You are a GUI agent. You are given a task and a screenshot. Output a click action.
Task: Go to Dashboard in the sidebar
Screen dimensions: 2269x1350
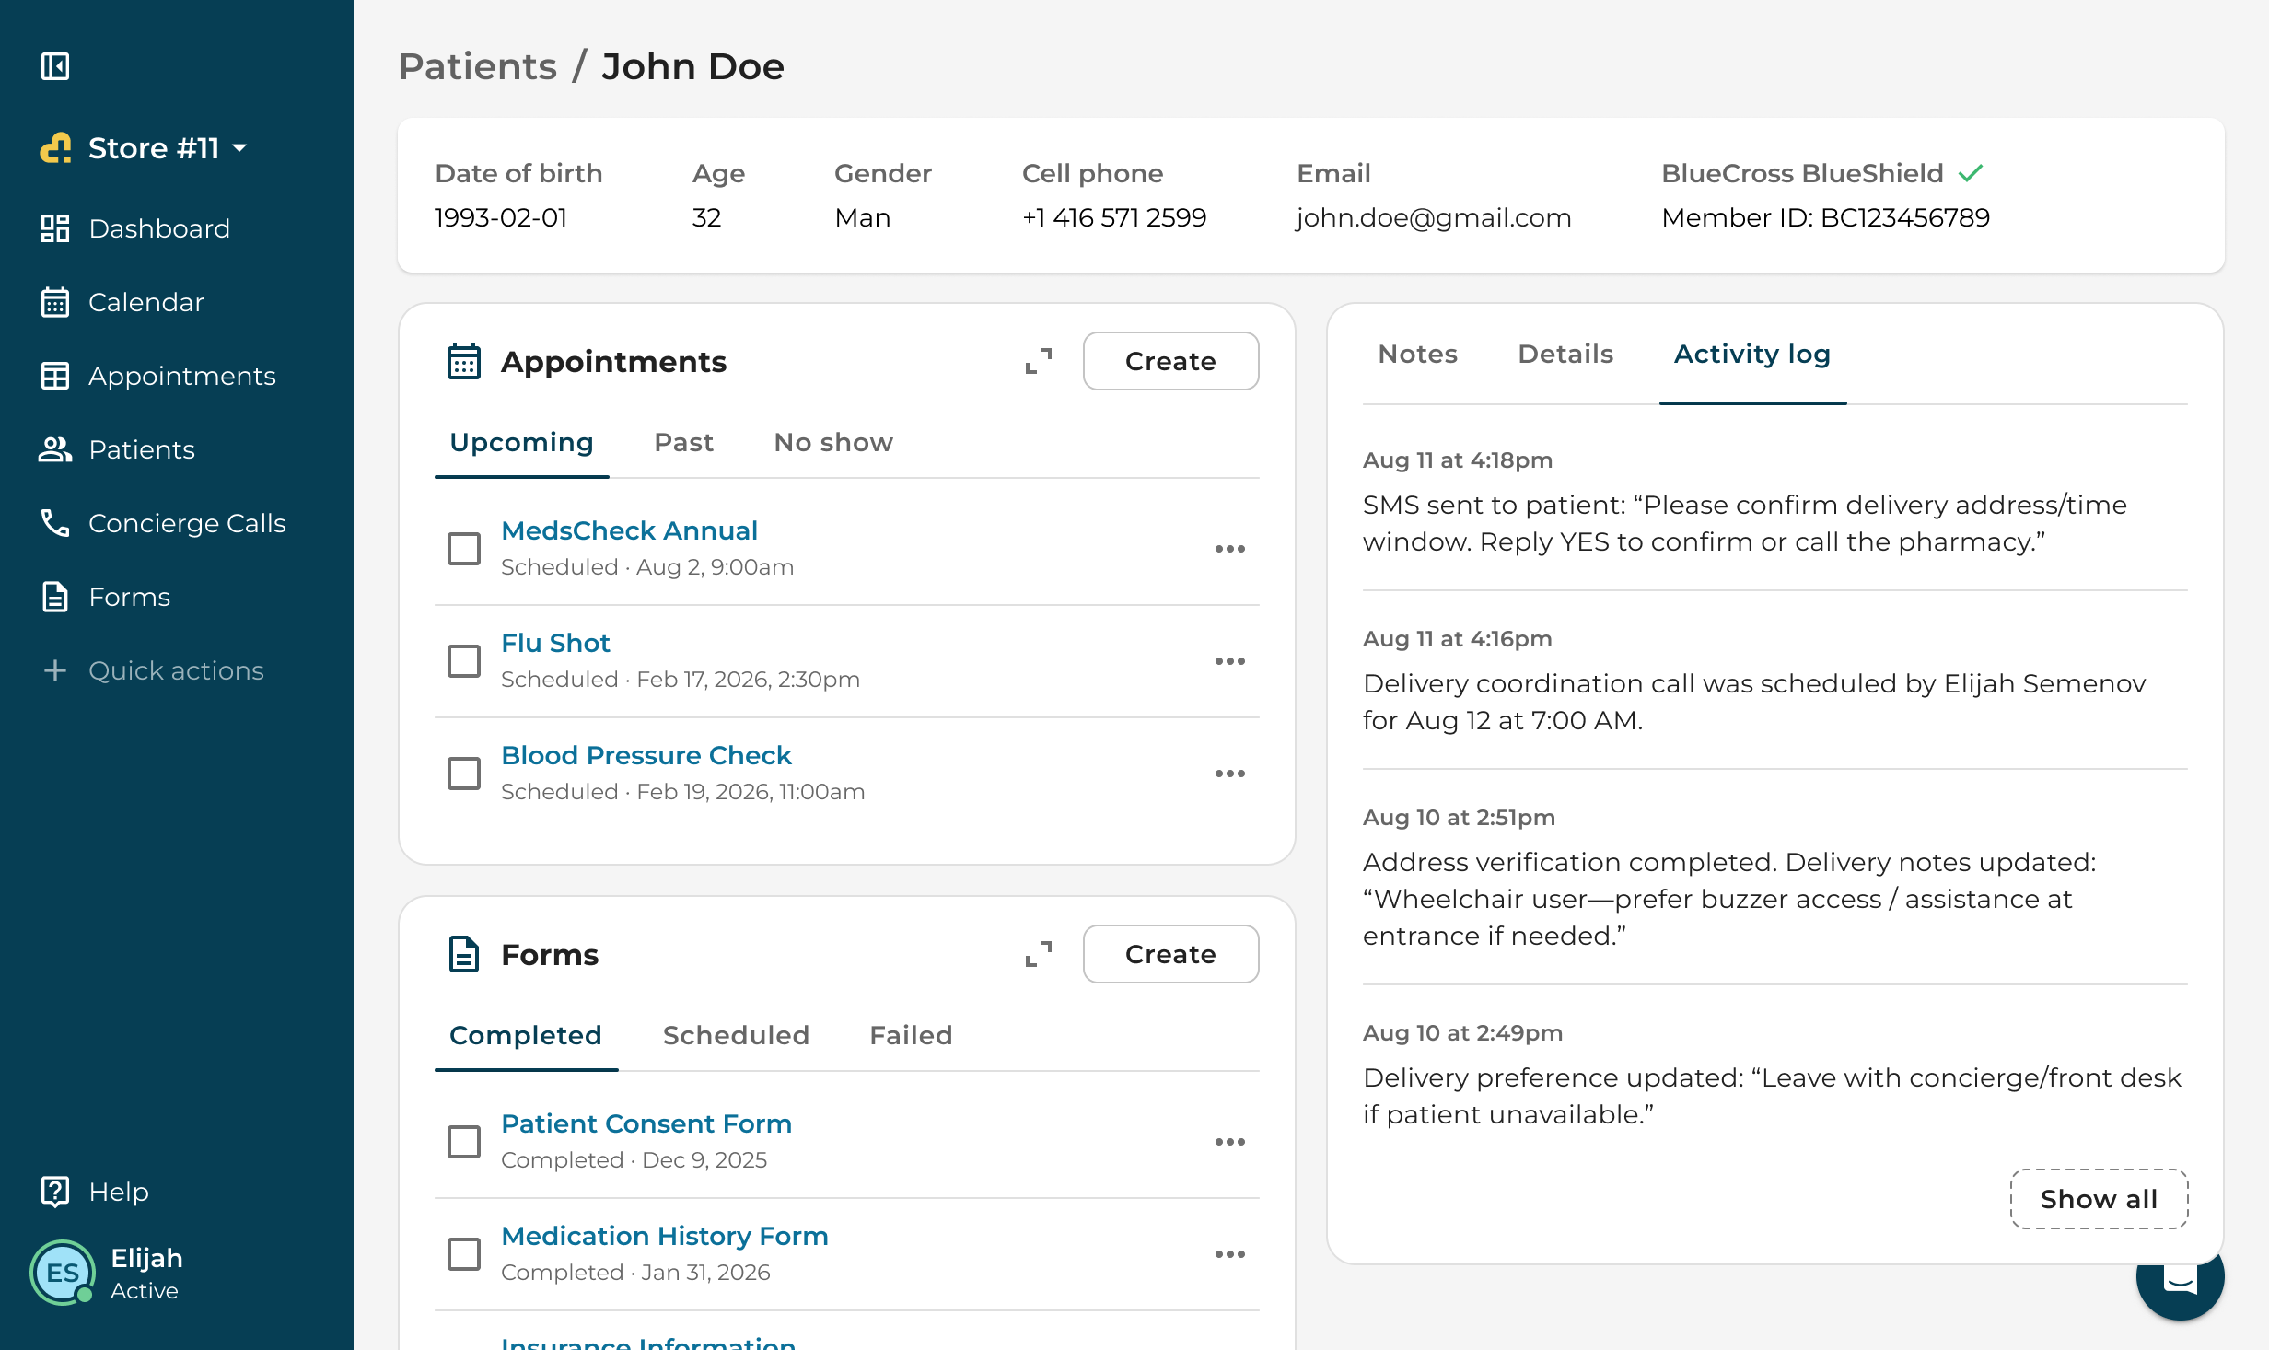[x=135, y=228]
